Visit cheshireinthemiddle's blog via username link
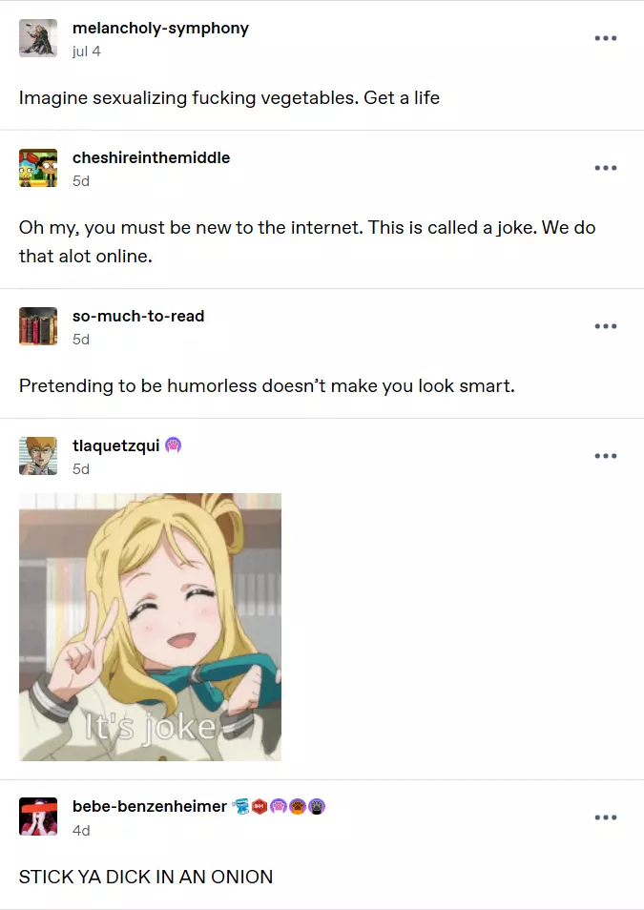 (x=151, y=157)
